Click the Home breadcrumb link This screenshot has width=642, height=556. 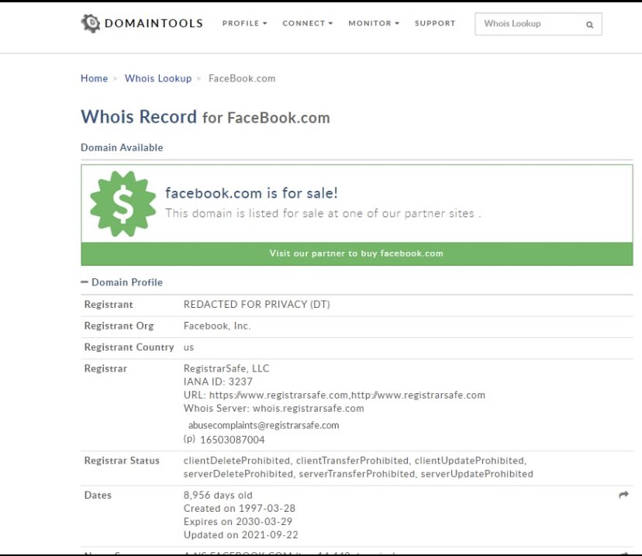coord(94,78)
